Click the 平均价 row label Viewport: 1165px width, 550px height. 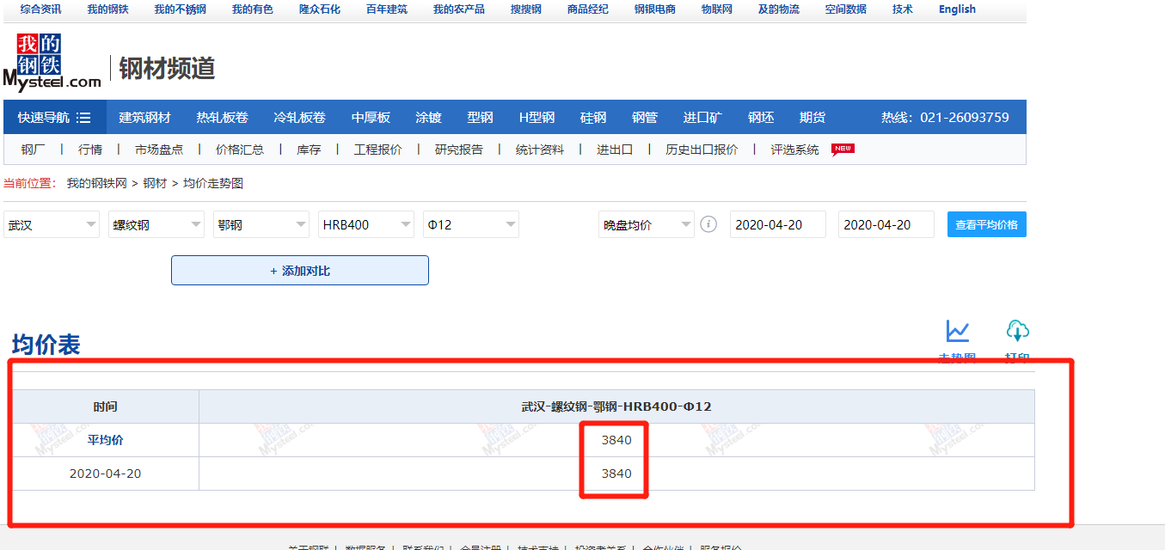tap(106, 440)
